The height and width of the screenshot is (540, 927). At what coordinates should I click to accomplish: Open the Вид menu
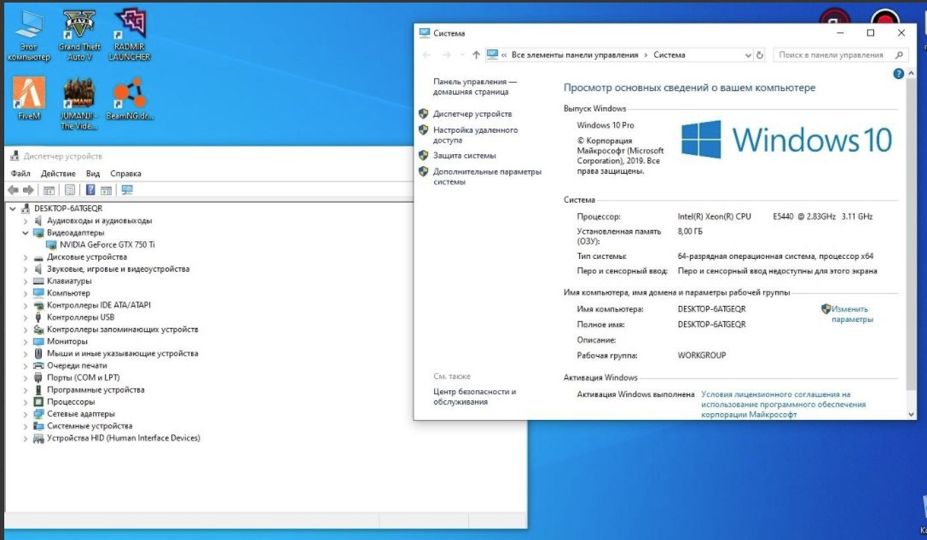93,174
